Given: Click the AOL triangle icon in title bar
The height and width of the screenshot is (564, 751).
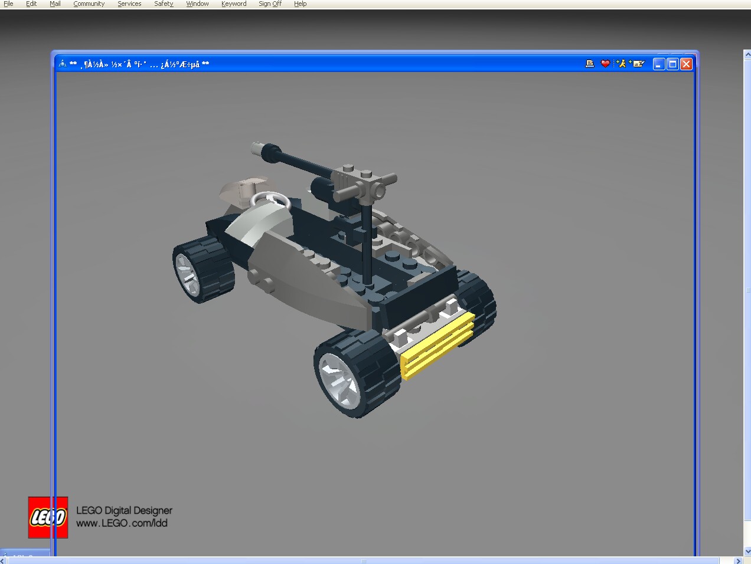Looking at the screenshot, I should [x=63, y=64].
